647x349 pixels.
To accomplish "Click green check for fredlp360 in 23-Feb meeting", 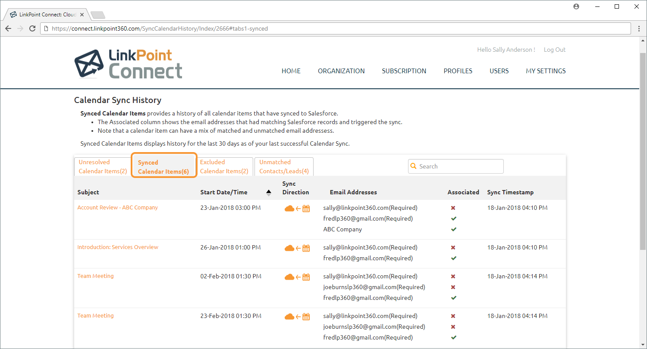I will click(454, 338).
